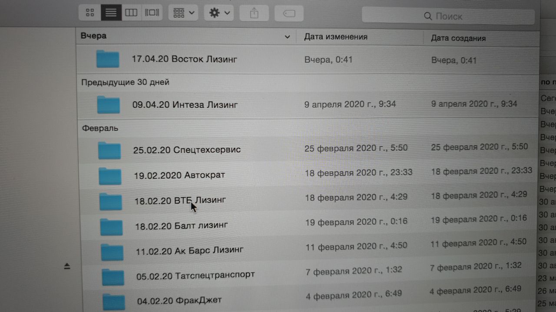The image size is (556, 312).
Task: Click the Вчера group header
Action: click(x=94, y=36)
